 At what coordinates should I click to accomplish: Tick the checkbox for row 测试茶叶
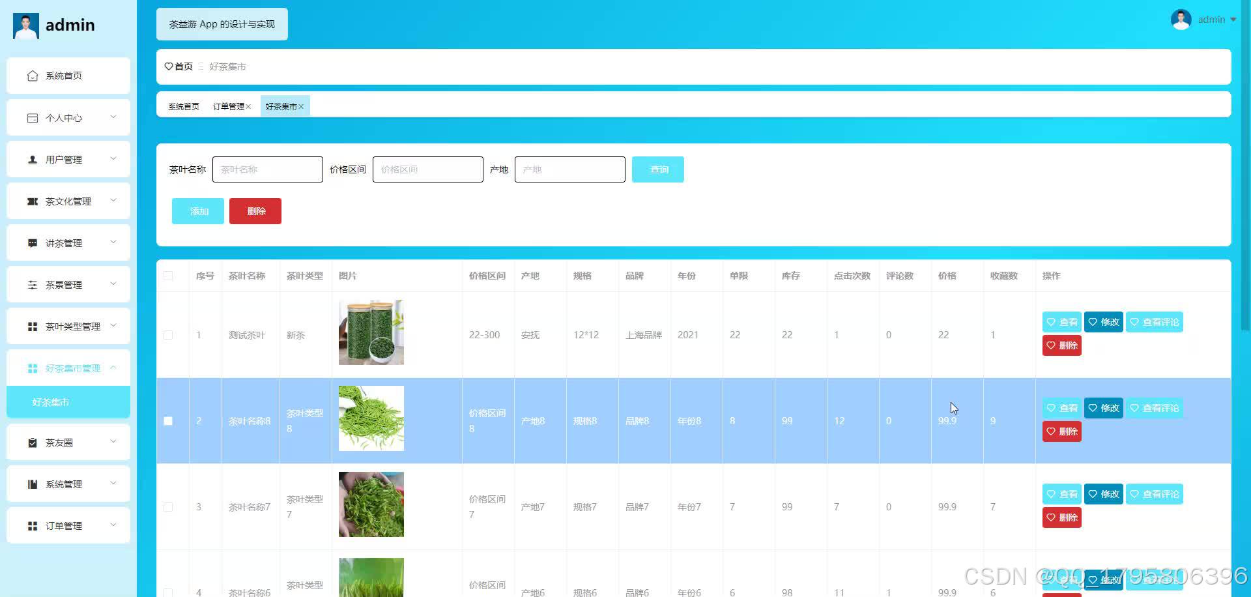pyautogui.click(x=168, y=335)
